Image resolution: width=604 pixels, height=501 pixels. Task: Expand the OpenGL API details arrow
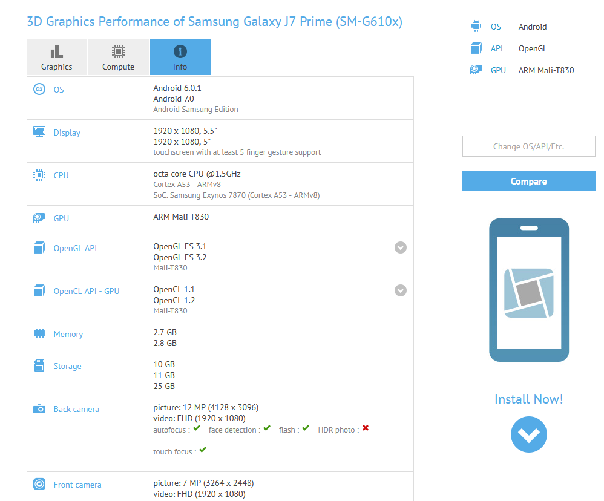click(x=401, y=247)
